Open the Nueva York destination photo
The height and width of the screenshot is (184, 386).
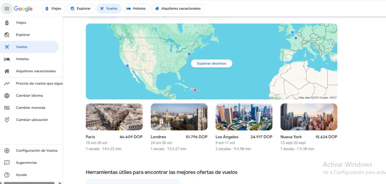(309, 117)
